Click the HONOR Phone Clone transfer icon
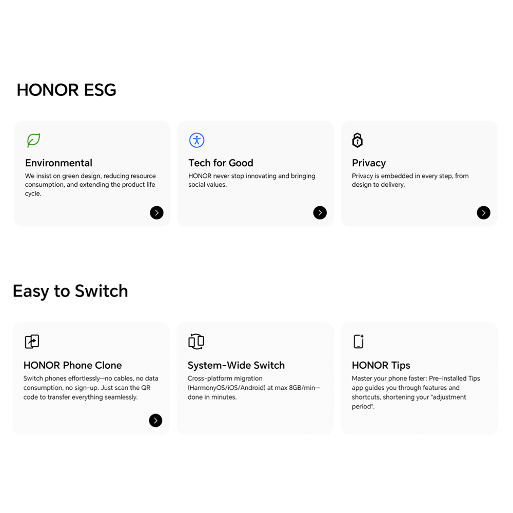 [x=32, y=341]
